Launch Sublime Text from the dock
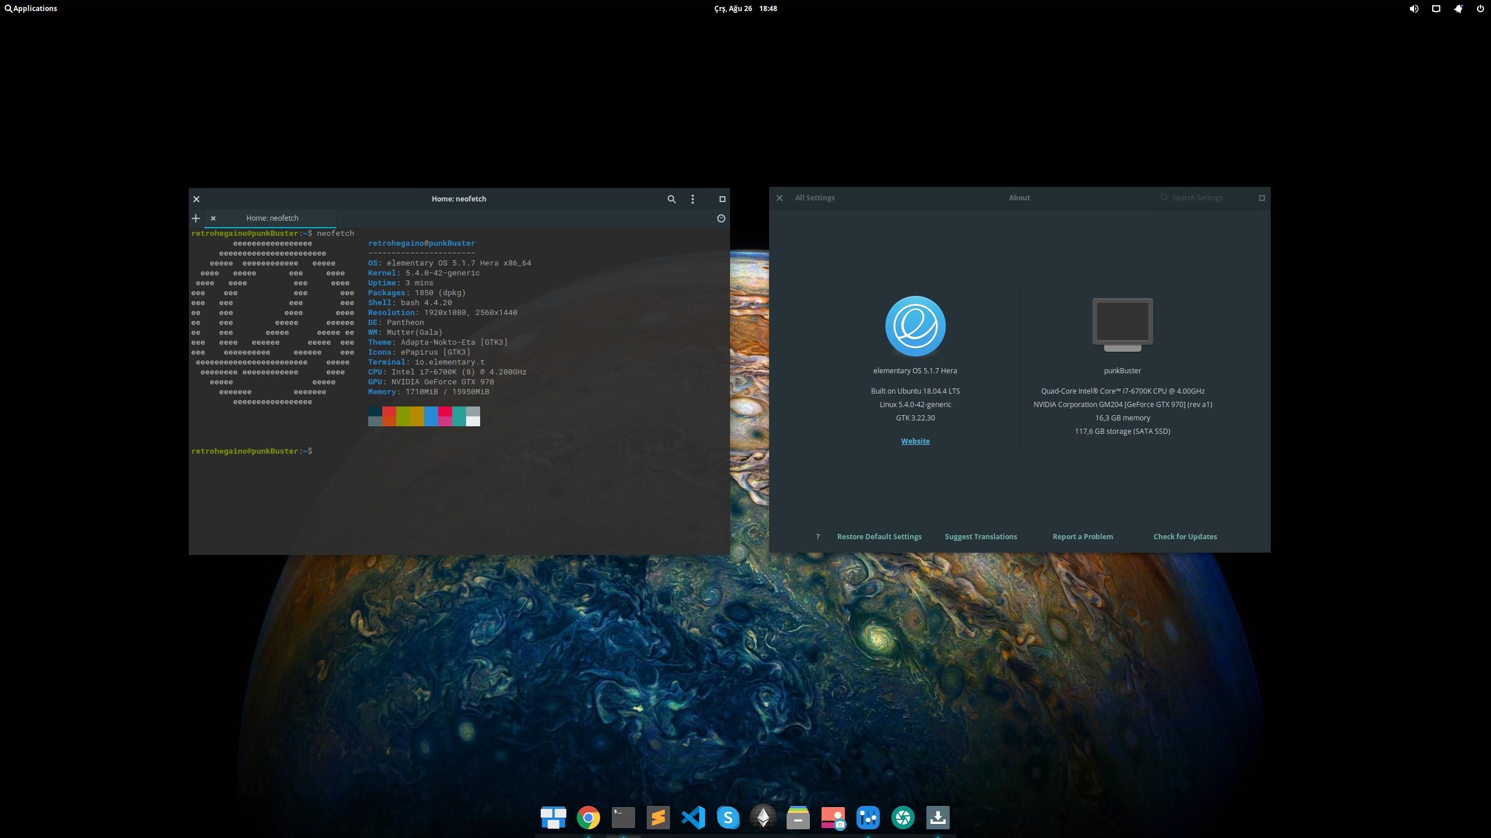Viewport: 1491px width, 838px height. pyautogui.click(x=658, y=818)
